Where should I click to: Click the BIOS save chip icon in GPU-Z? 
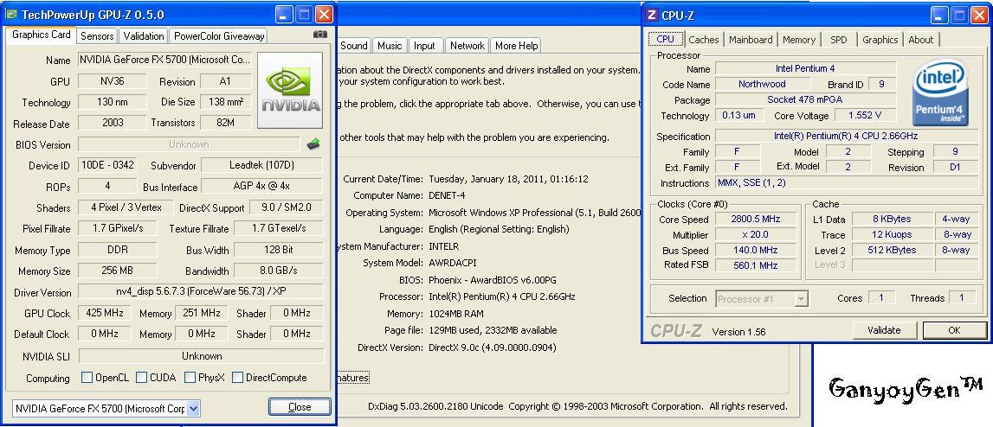click(x=313, y=144)
